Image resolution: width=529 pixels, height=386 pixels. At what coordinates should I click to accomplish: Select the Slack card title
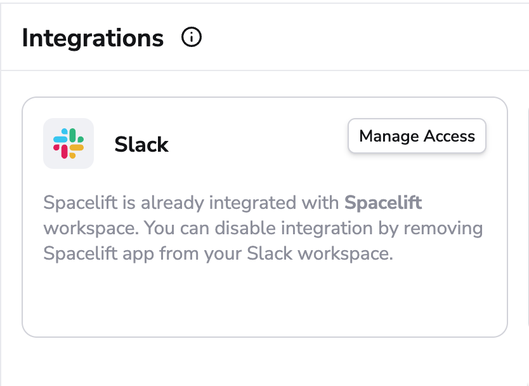tap(141, 145)
